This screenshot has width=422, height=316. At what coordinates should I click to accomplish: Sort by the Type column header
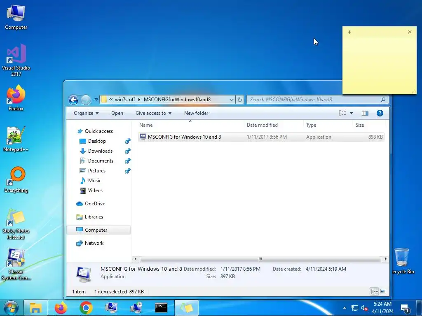[x=328, y=125]
